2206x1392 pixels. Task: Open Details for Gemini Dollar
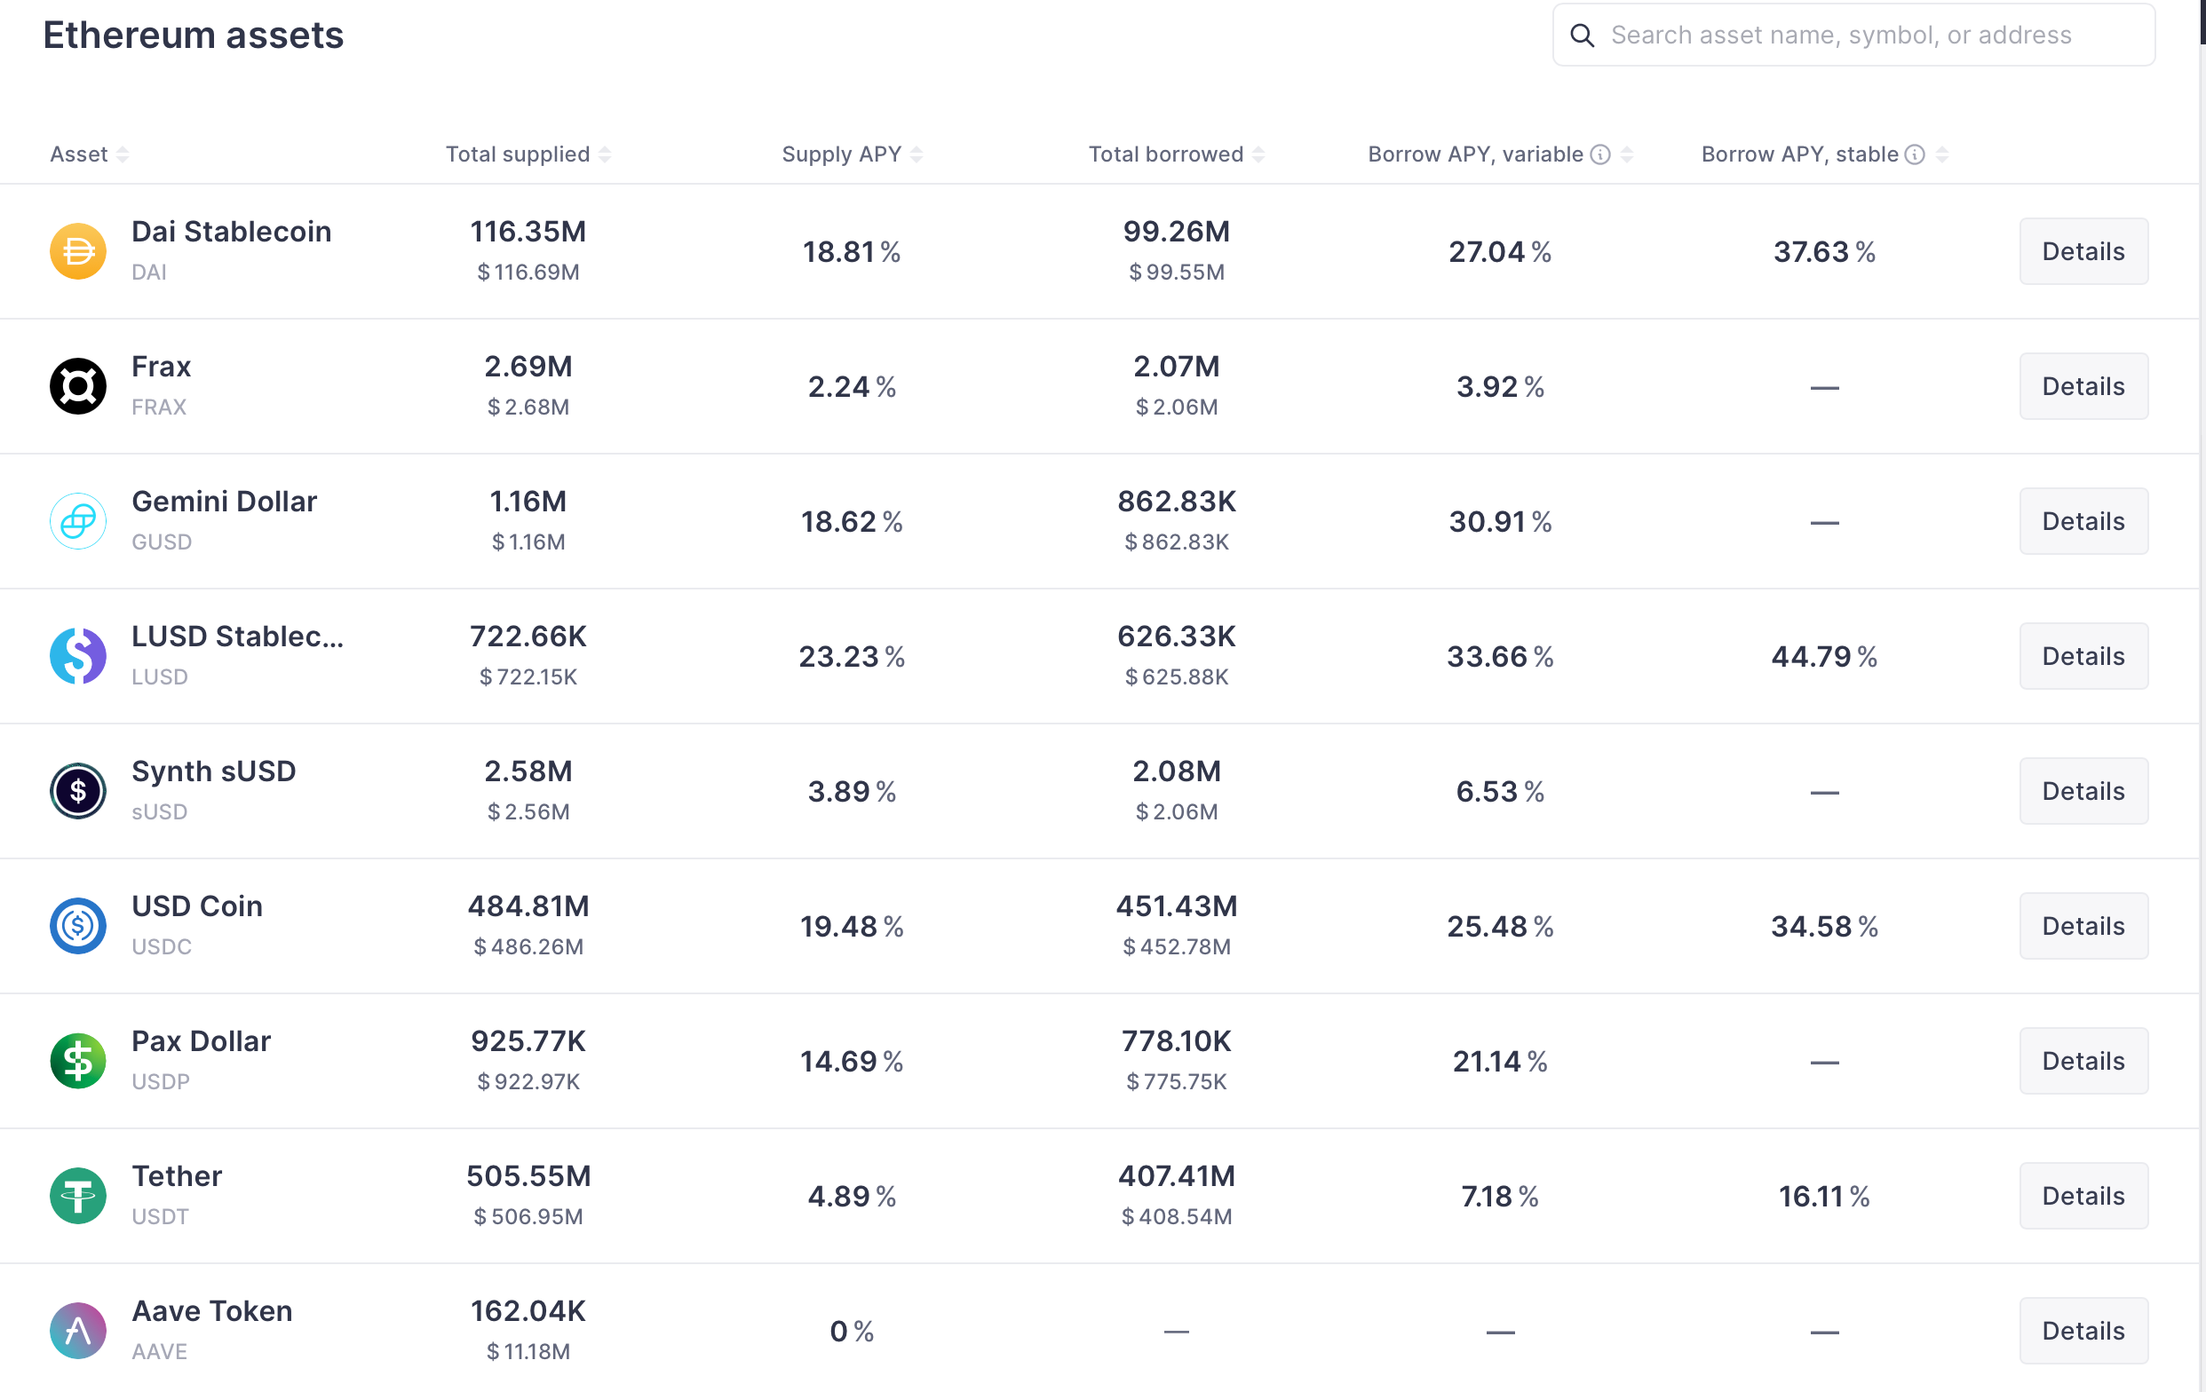2083,521
